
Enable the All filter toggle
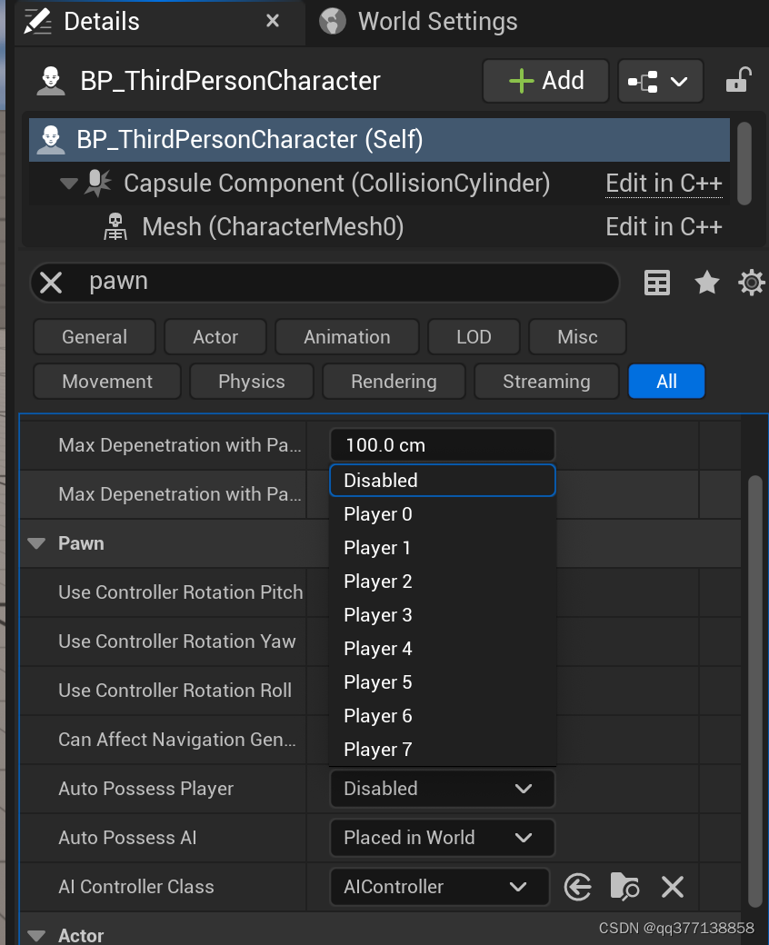[x=666, y=382]
